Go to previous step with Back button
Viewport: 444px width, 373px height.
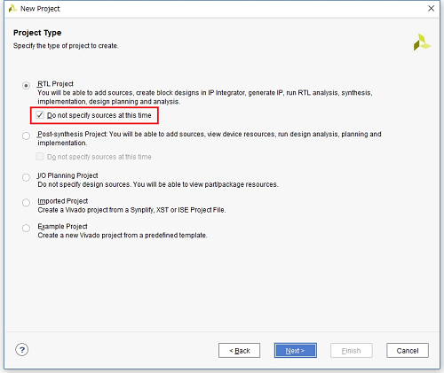click(239, 351)
